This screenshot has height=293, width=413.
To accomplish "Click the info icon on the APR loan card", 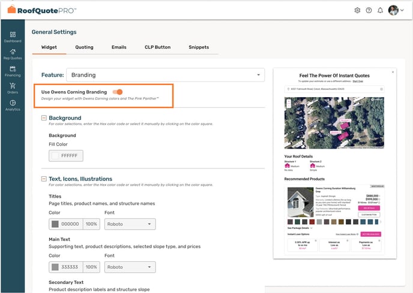I will [x=316, y=241].
